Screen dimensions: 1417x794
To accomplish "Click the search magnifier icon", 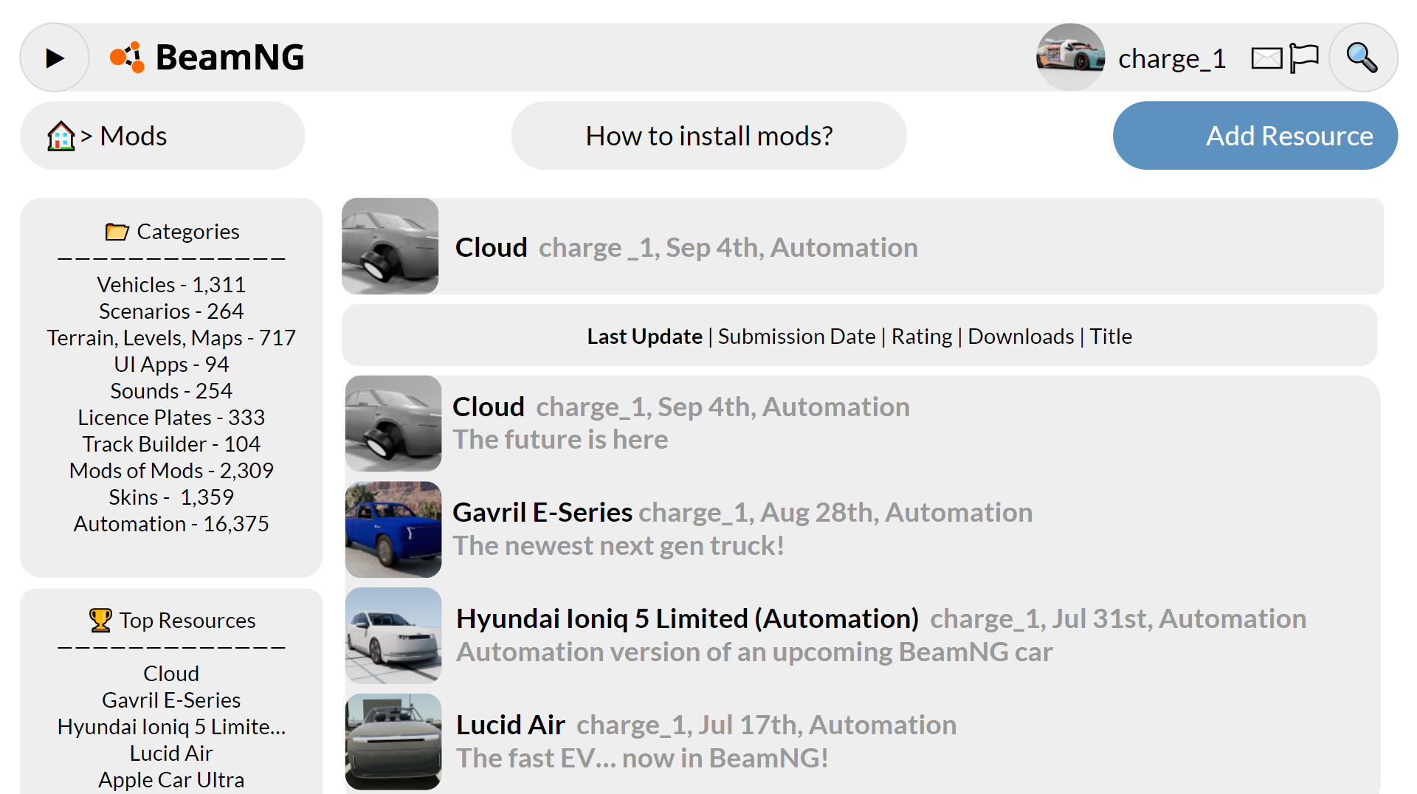I will coord(1362,58).
